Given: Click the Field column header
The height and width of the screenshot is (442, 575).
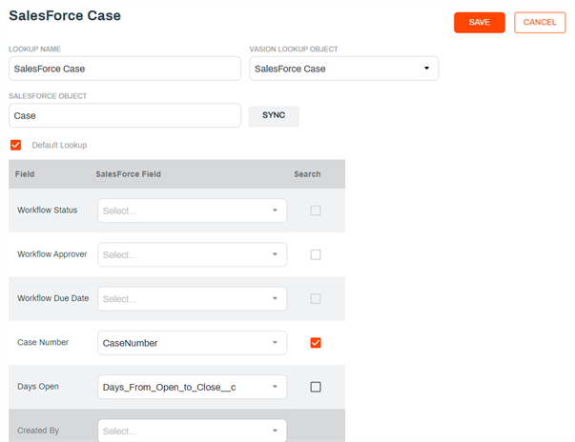Looking at the screenshot, I should [x=25, y=174].
